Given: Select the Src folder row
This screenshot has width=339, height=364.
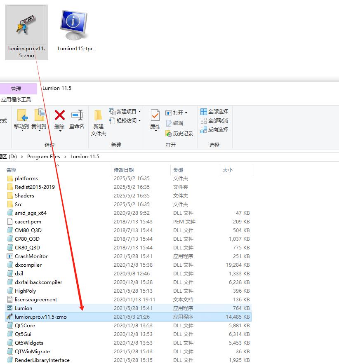Looking at the screenshot, I should coord(128,204).
